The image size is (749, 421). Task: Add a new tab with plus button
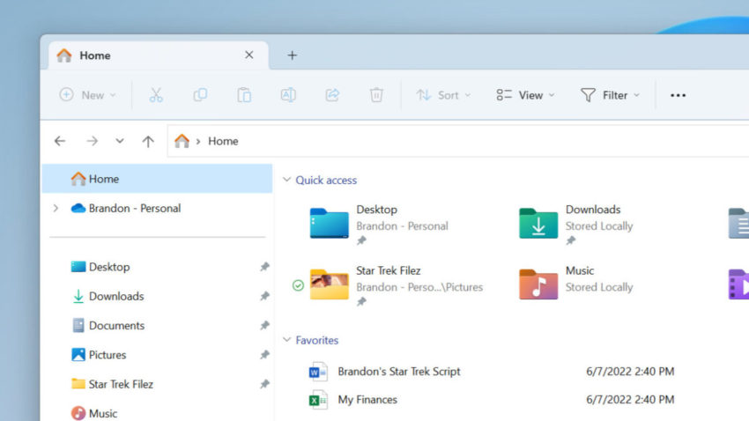(x=293, y=55)
